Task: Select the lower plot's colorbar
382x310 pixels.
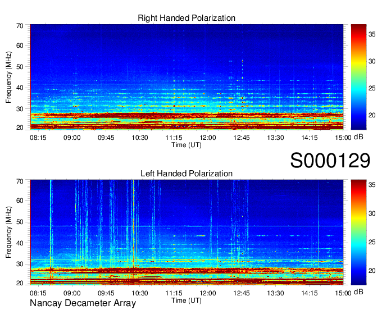Action: coord(358,233)
